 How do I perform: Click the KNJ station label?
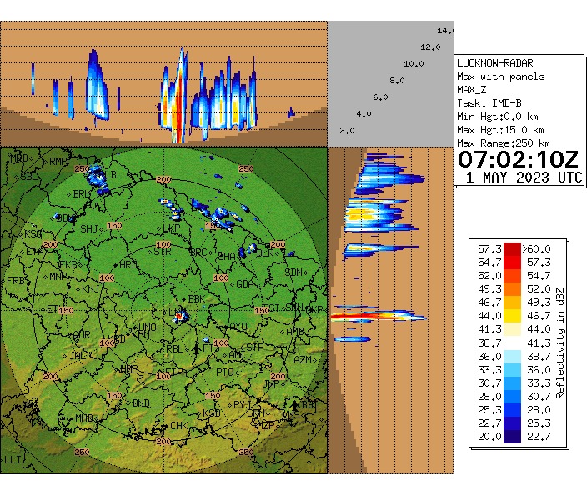(x=91, y=289)
